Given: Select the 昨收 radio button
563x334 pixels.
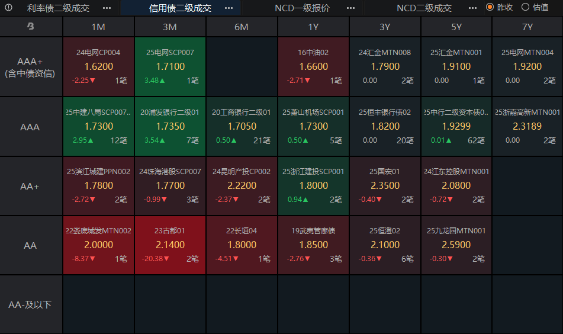Looking at the screenshot, I should tap(490, 7).
